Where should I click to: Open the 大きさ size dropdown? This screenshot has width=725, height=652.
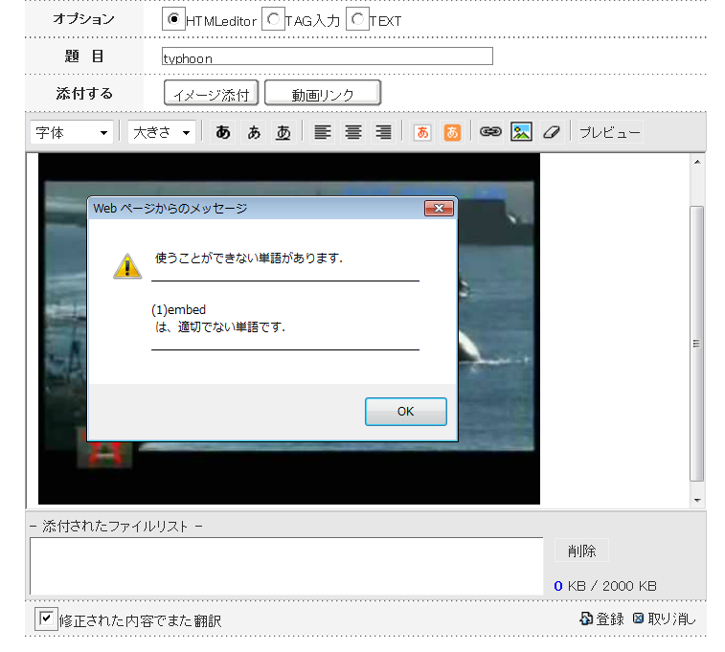point(161,133)
